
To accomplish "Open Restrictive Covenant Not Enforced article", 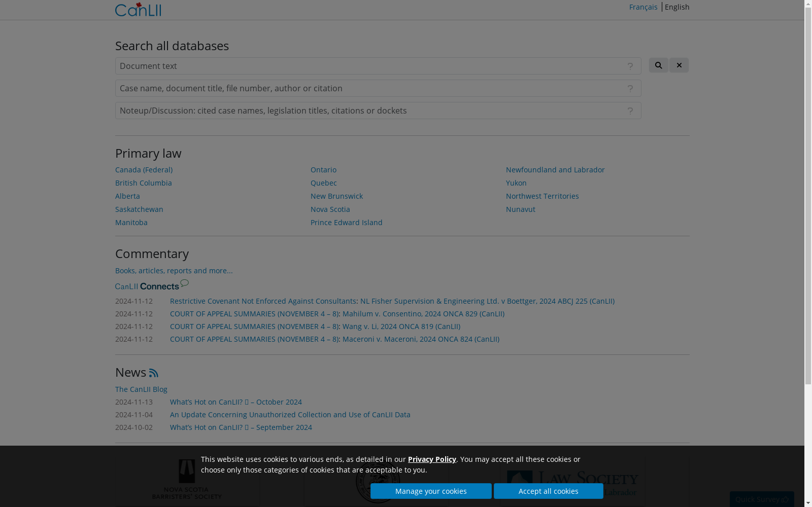I will point(263,301).
